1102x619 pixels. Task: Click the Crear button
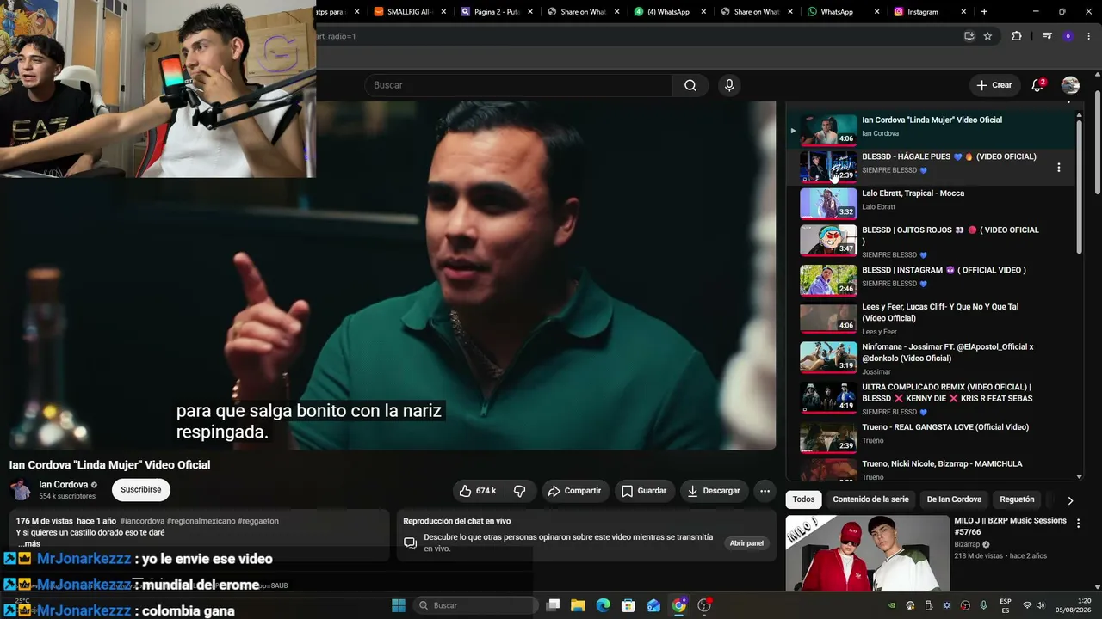(994, 85)
